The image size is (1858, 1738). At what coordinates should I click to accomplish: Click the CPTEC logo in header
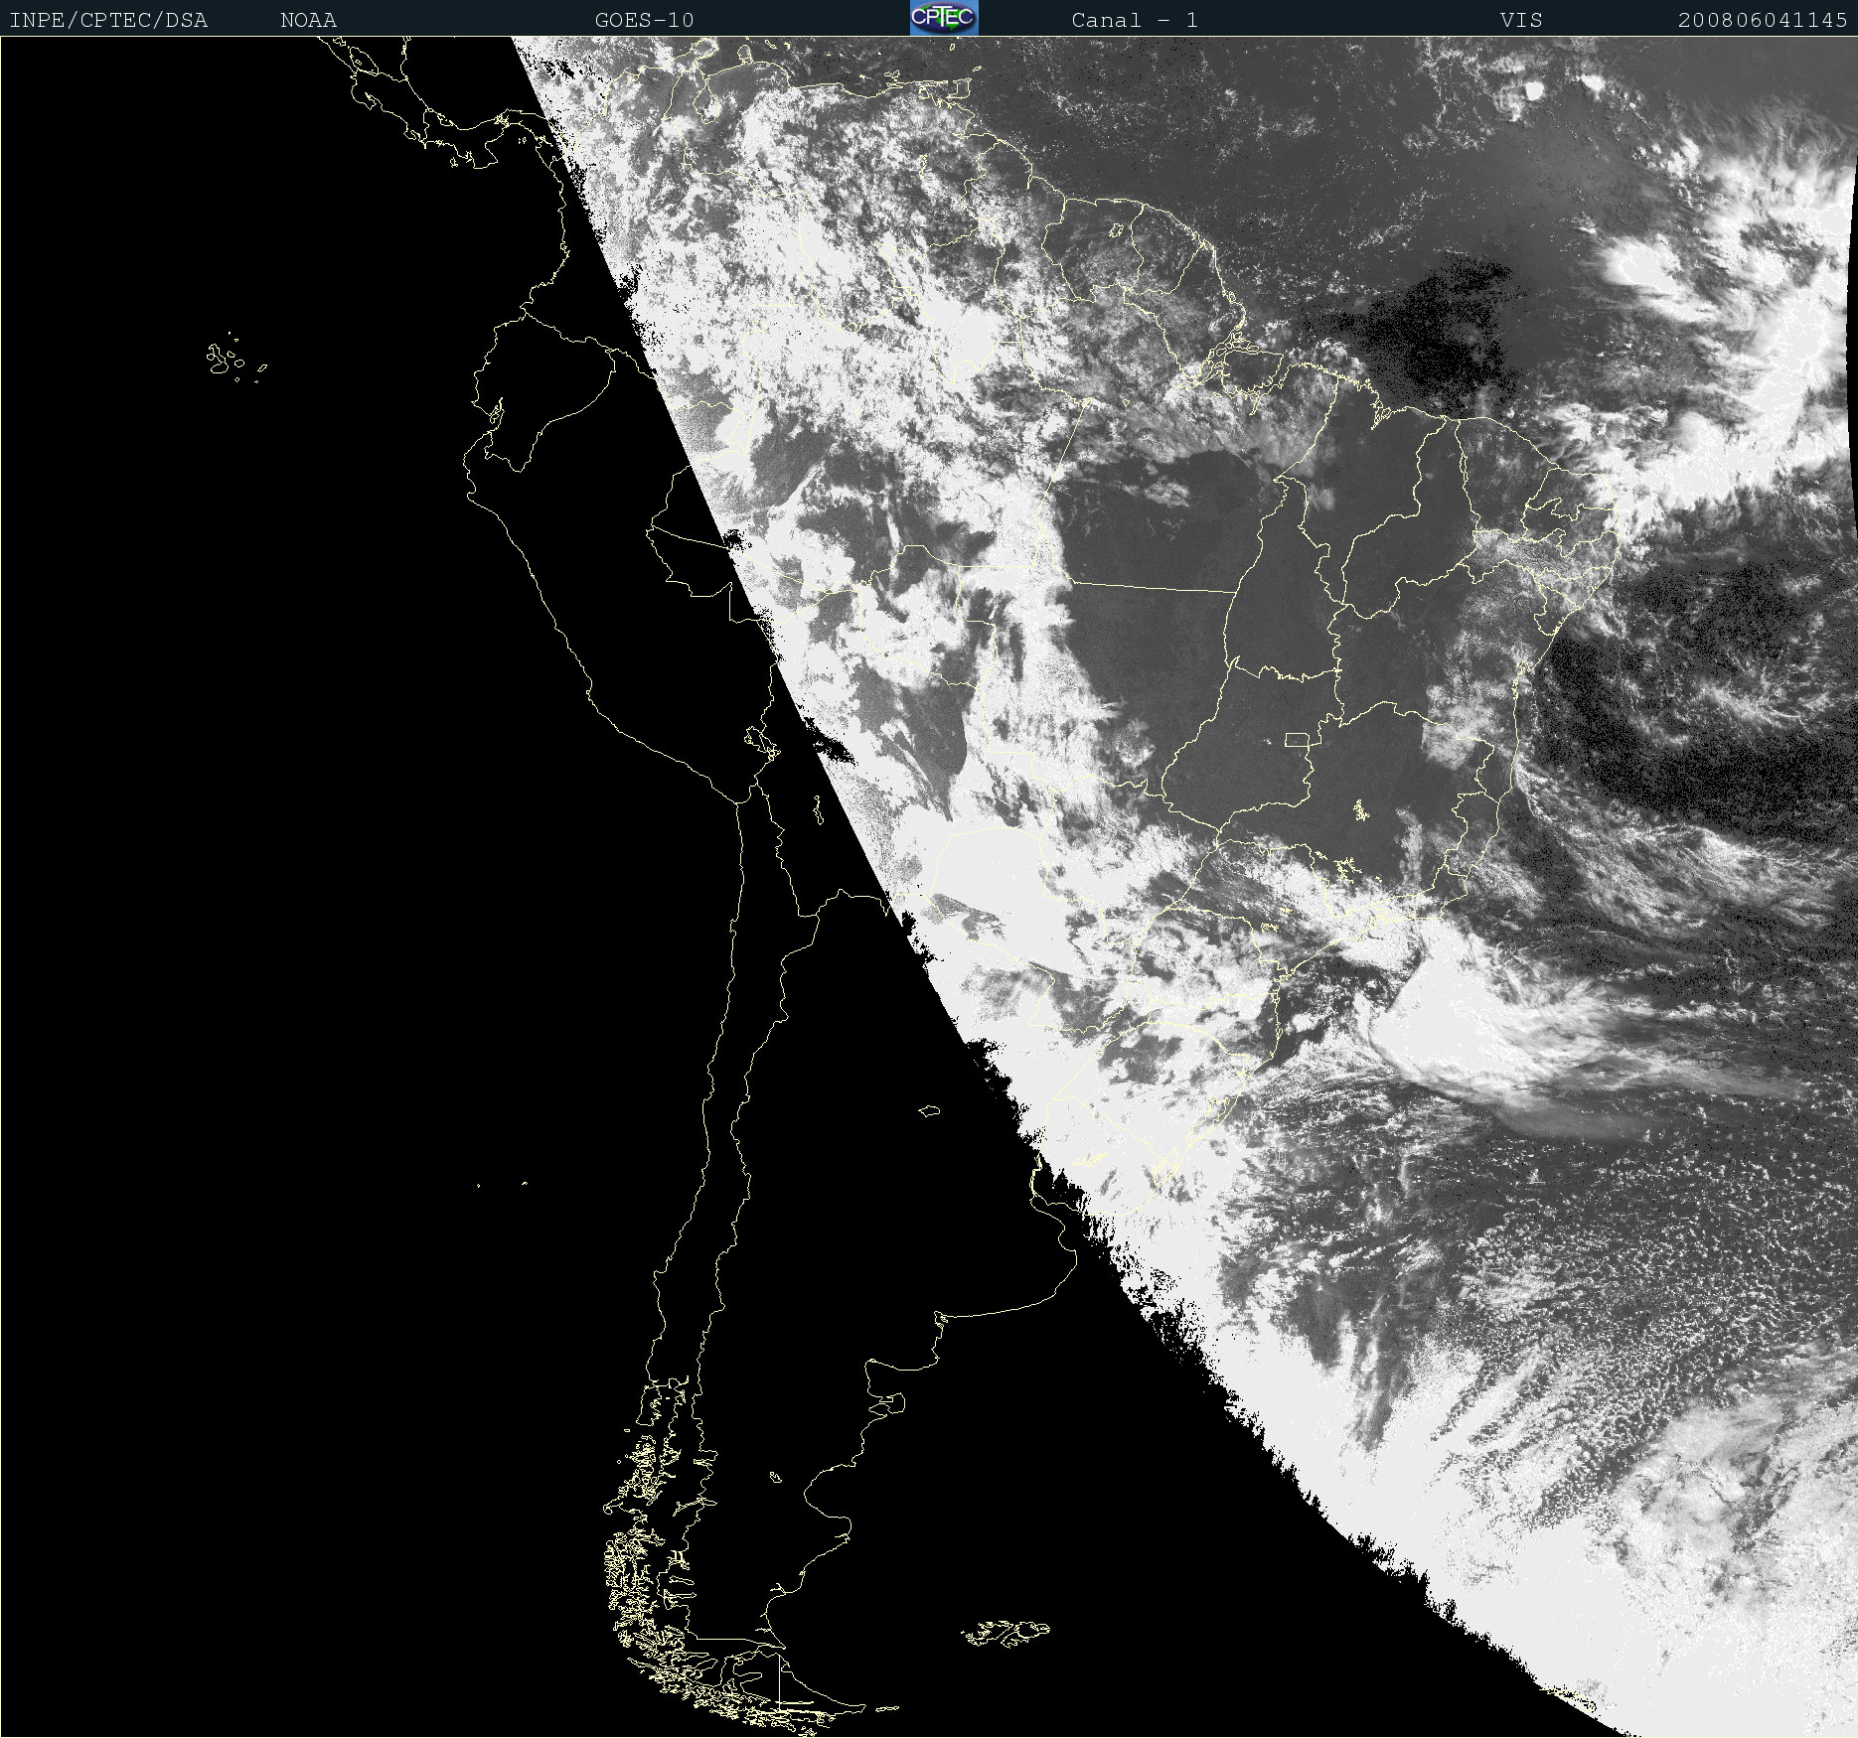tap(944, 18)
